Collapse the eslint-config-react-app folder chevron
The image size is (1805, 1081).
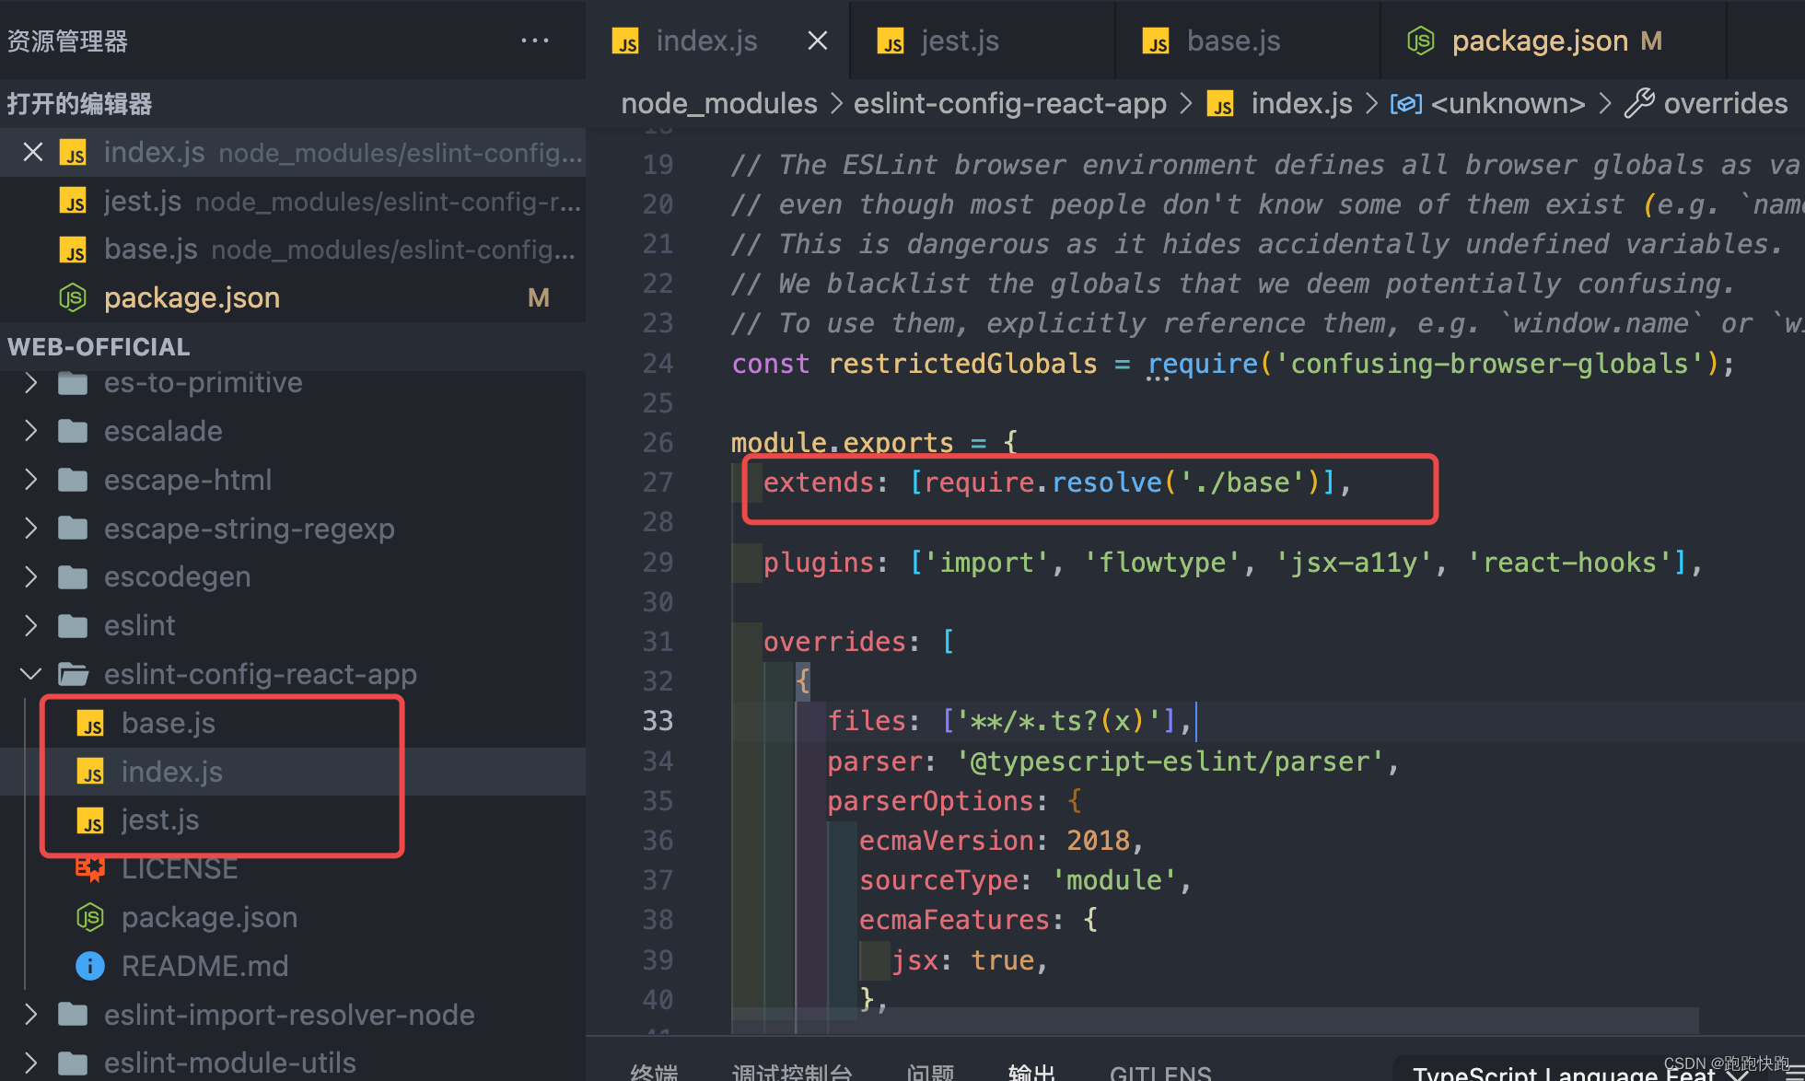click(31, 674)
